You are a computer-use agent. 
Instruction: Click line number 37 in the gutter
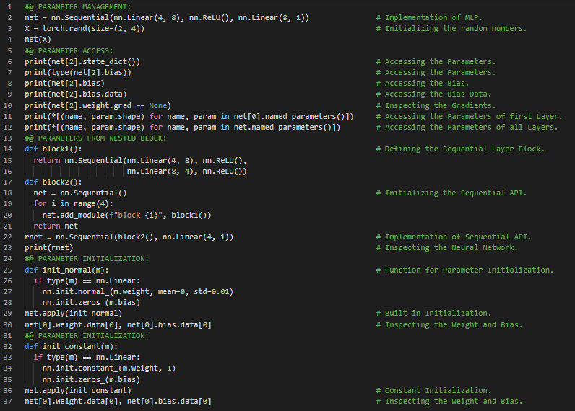tap(9, 401)
